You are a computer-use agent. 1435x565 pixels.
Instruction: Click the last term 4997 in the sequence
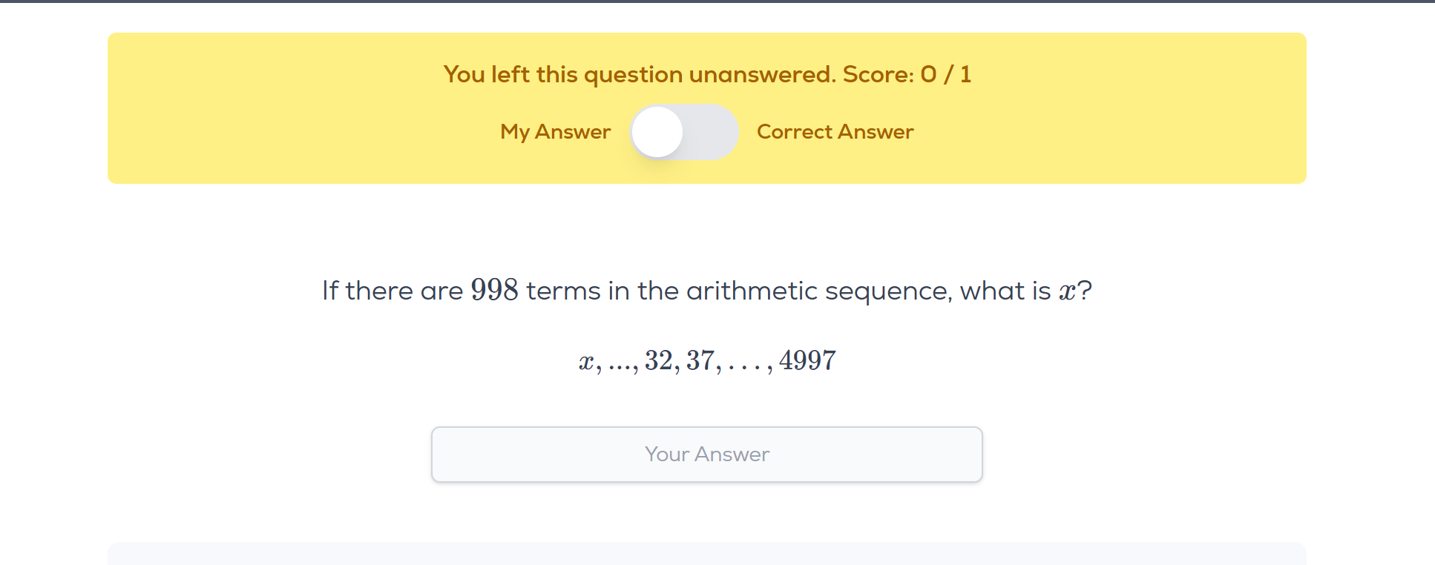click(807, 361)
